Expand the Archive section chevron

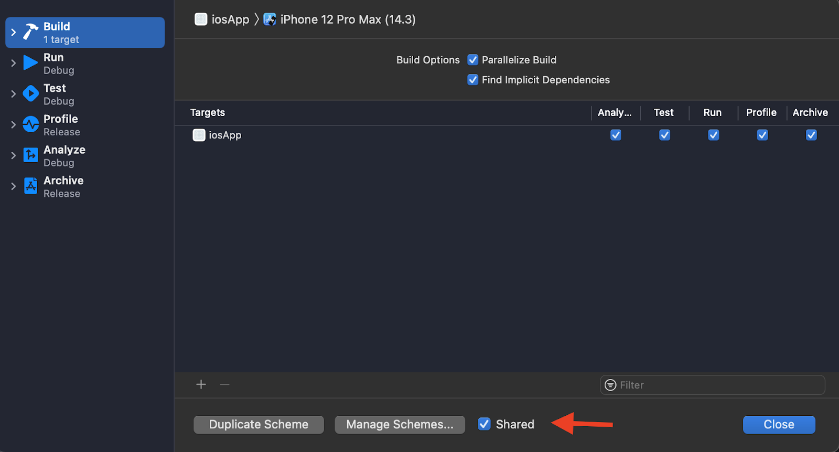coord(13,186)
